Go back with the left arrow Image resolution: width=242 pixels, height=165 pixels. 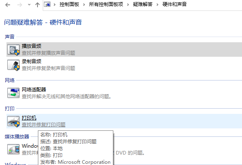(x=8, y=5)
